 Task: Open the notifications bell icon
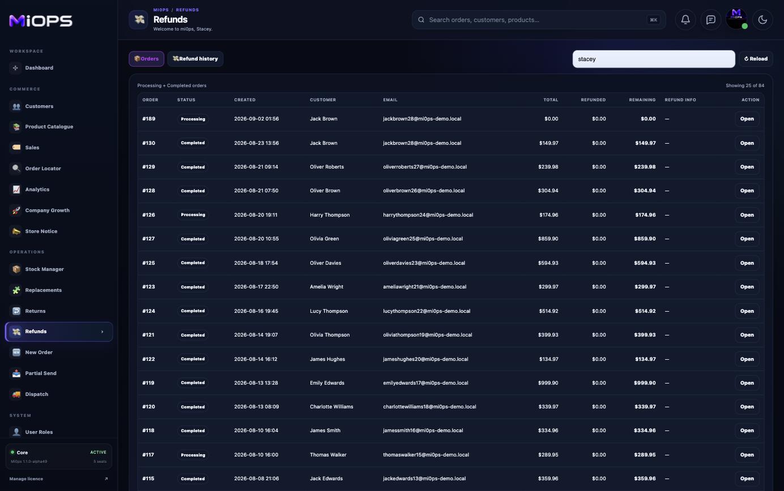(685, 20)
